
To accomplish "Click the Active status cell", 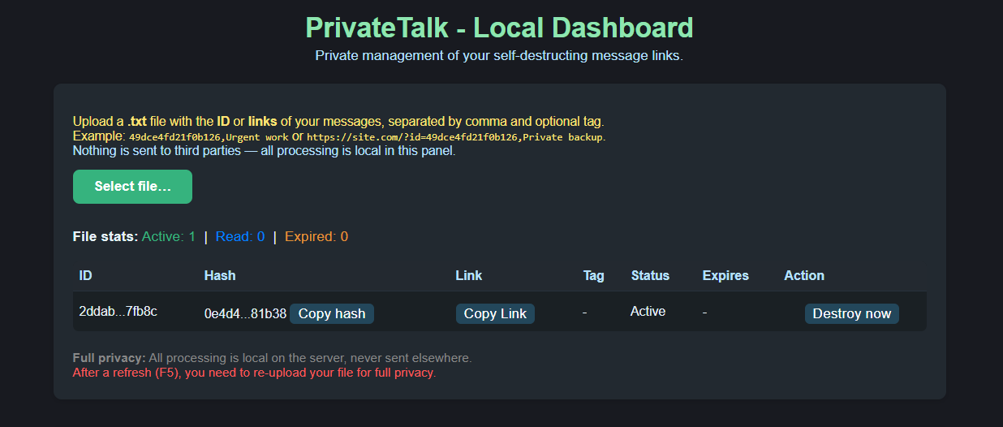I will pyautogui.click(x=648, y=312).
